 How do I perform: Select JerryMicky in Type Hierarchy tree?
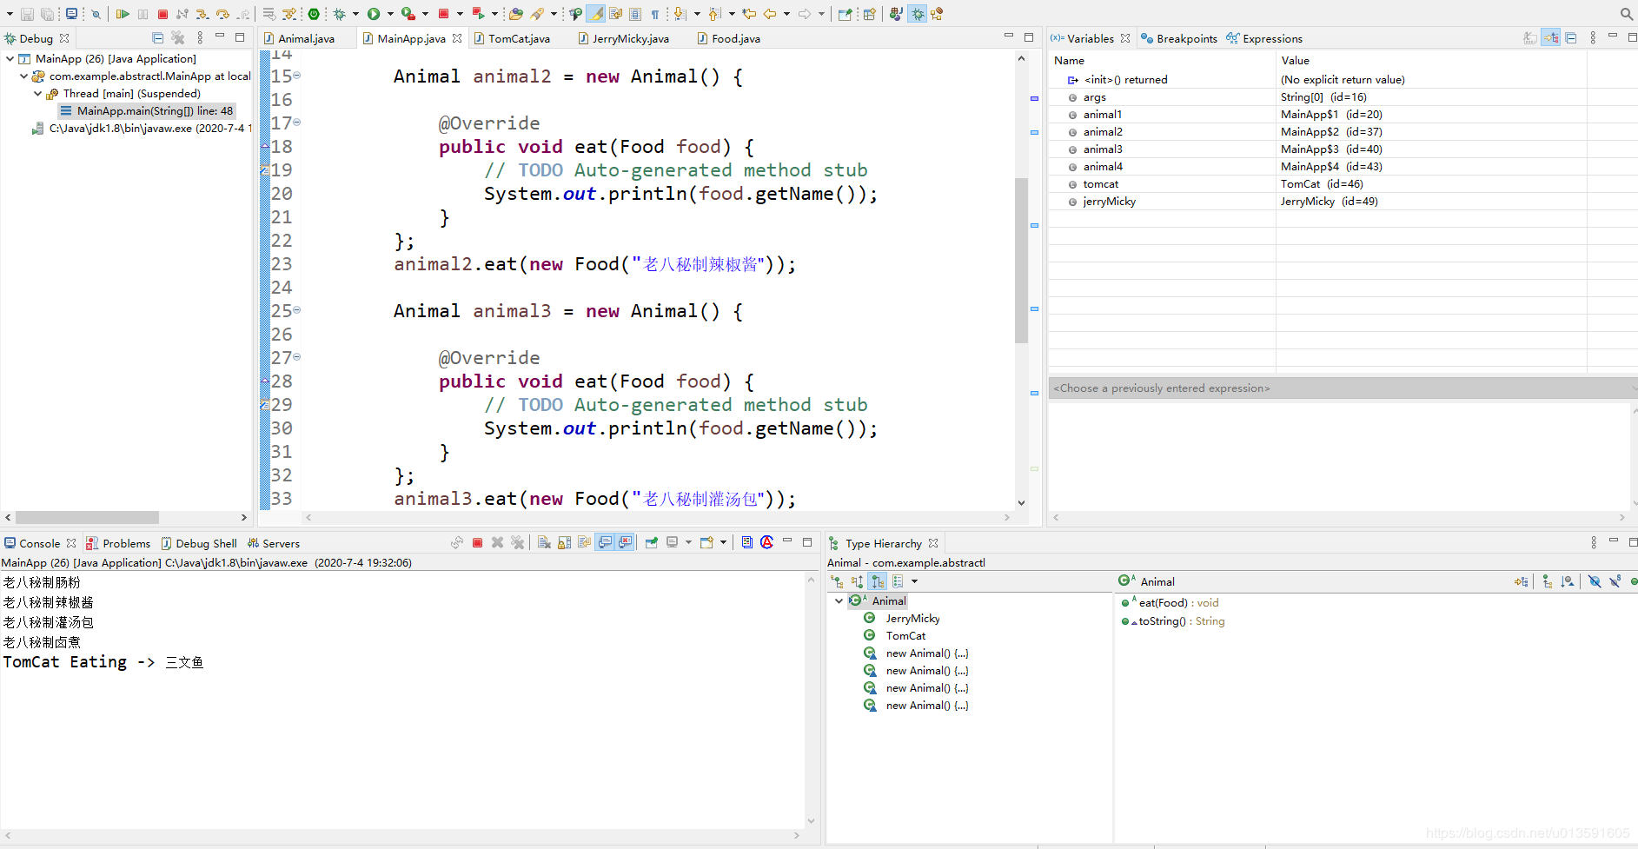[912, 618]
